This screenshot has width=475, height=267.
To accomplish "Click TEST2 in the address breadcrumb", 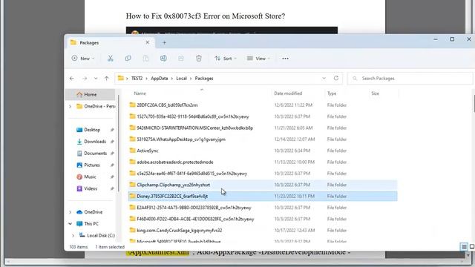I will 137,79.
